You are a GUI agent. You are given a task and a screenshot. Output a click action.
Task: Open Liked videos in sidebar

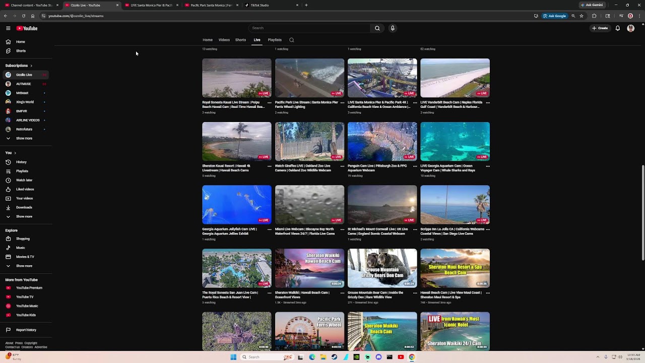[26, 190]
